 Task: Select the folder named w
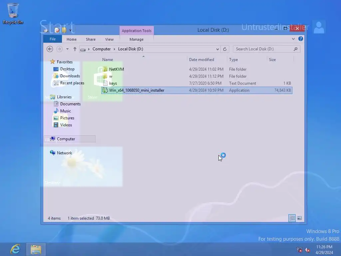(x=111, y=76)
